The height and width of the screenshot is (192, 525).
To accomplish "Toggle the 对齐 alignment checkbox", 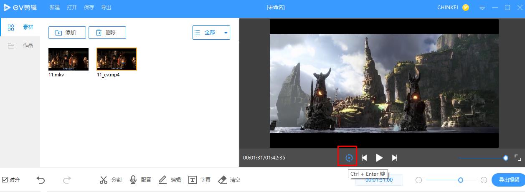I will pyautogui.click(x=5, y=180).
